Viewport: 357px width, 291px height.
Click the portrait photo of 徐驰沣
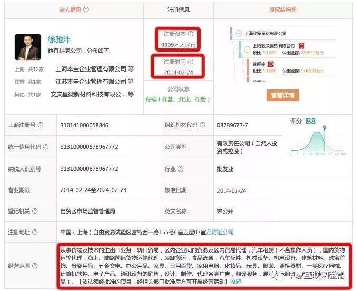tap(28, 47)
